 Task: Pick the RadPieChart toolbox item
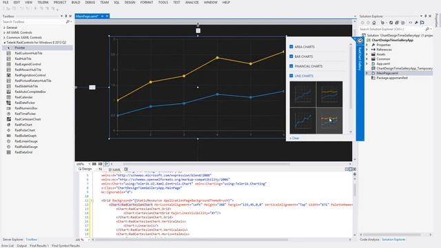pos(23,125)
